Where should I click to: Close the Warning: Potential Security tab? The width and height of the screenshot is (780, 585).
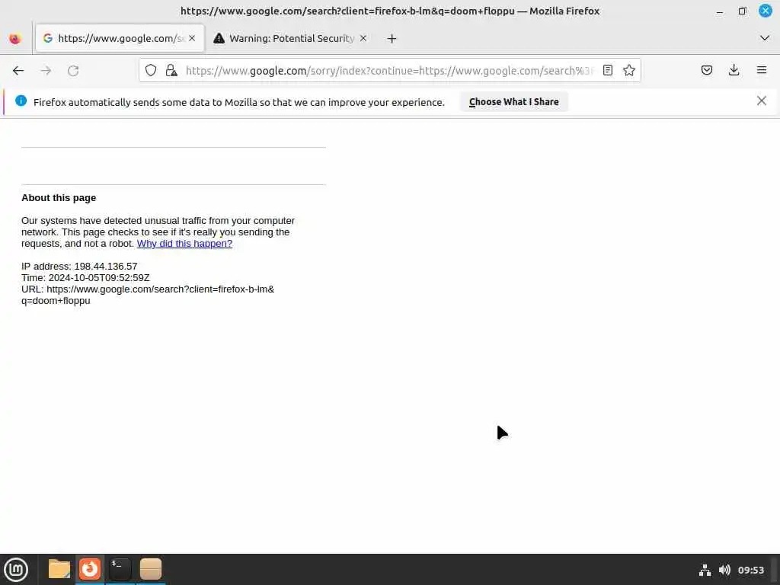(x=363, y=38)
